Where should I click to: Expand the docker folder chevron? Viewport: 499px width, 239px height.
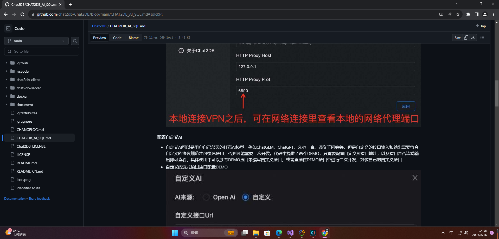pos(6,96)
